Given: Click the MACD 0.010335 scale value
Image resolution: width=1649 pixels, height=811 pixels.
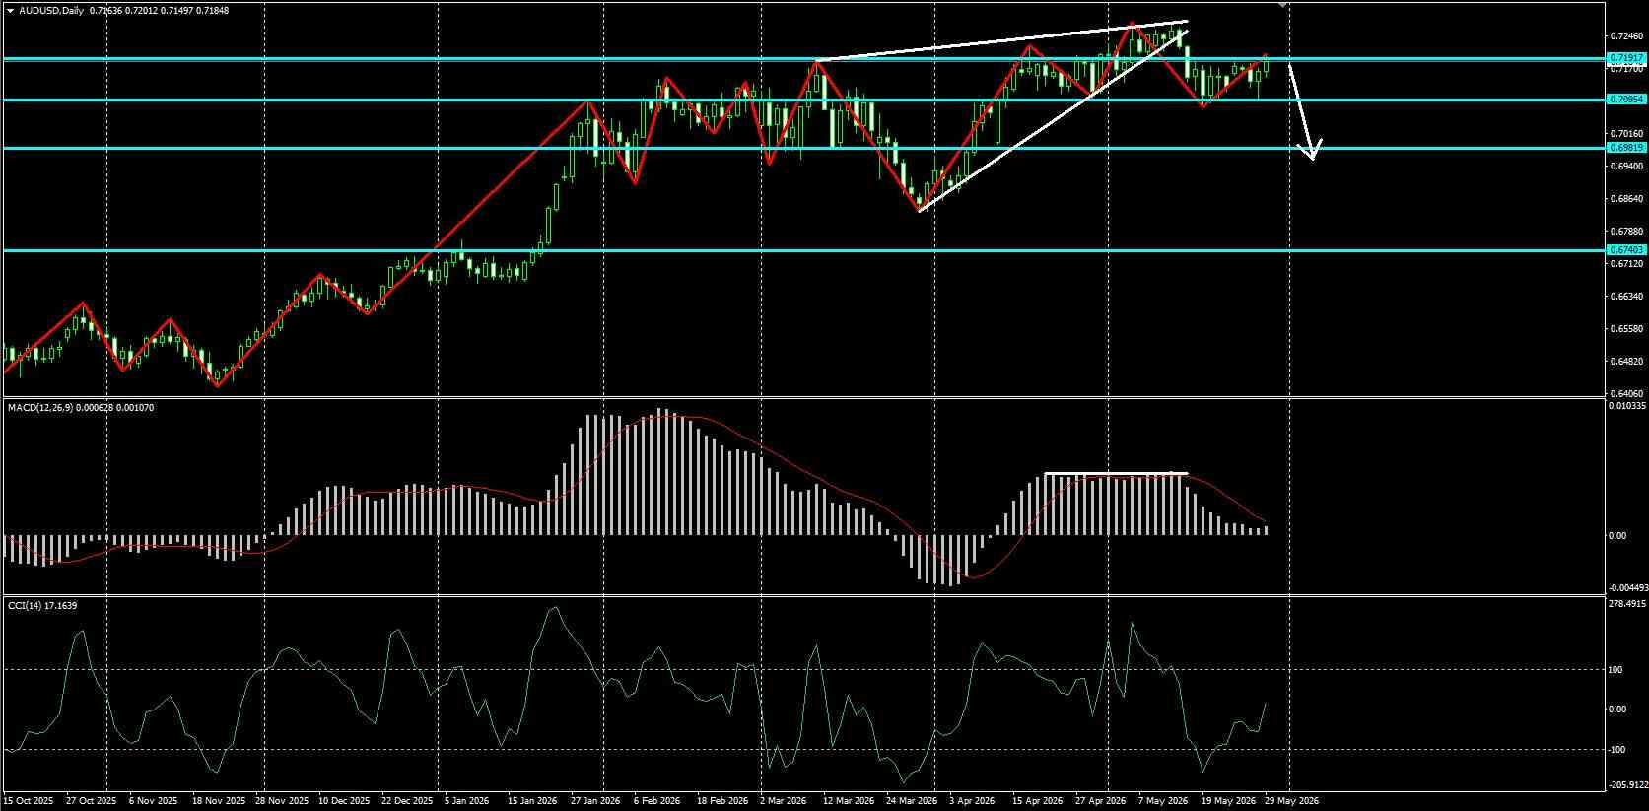Looking at the screenshot, I should [1626, 405].
